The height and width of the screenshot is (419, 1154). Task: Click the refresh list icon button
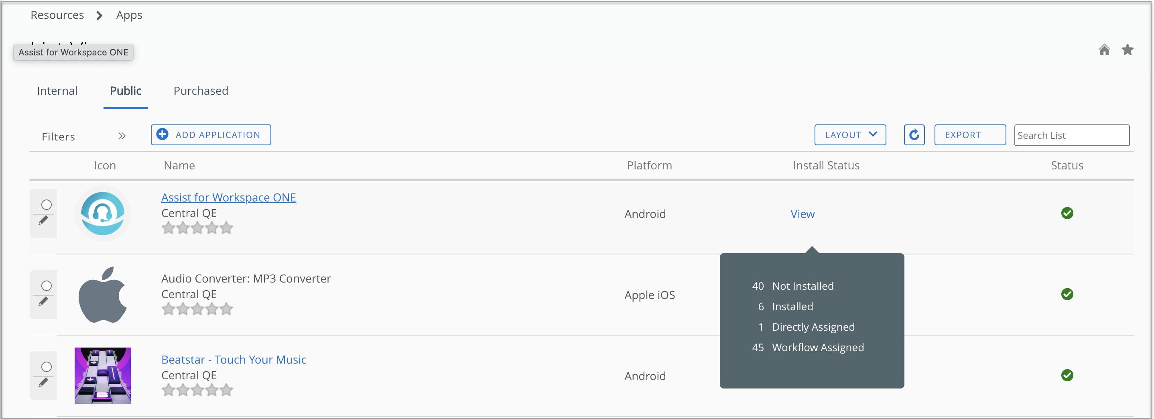914,135
